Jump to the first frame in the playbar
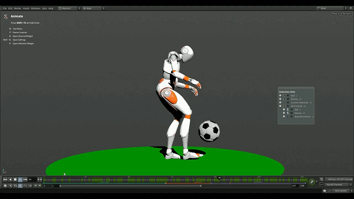The height and width of the screenshot is (199, 354). (5, 180)
